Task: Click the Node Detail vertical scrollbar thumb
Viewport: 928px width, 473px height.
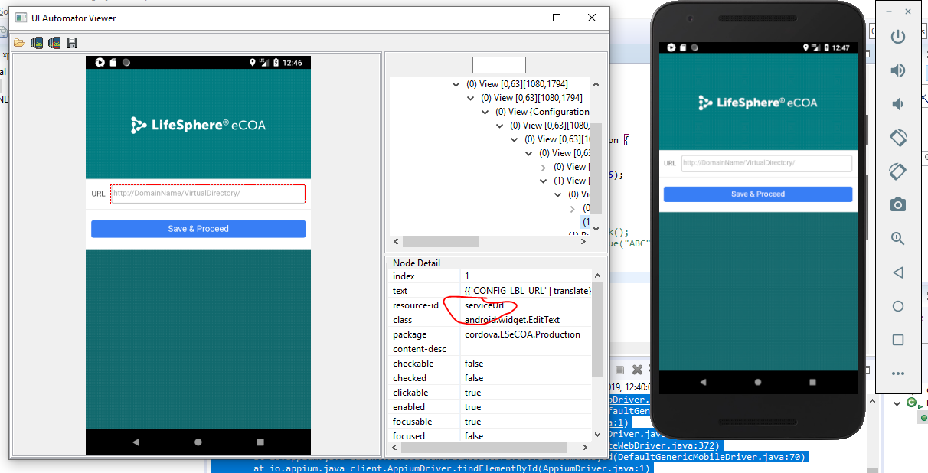Action: 598,328
